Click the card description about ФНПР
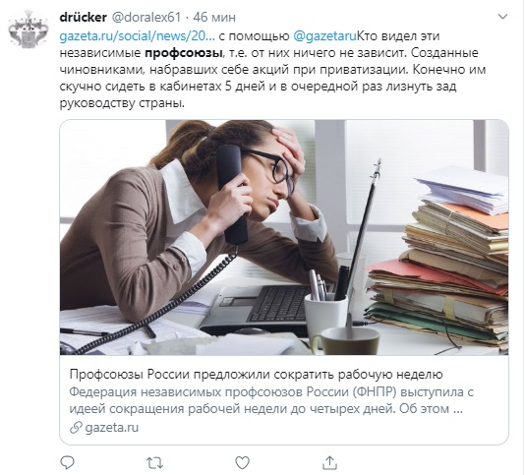 pos(271,400)
